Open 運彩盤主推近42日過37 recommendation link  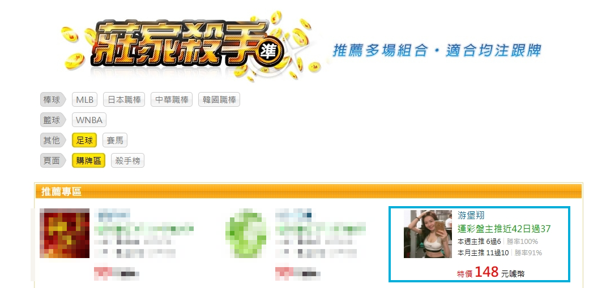pyautogui.click(x=504, y=229)
